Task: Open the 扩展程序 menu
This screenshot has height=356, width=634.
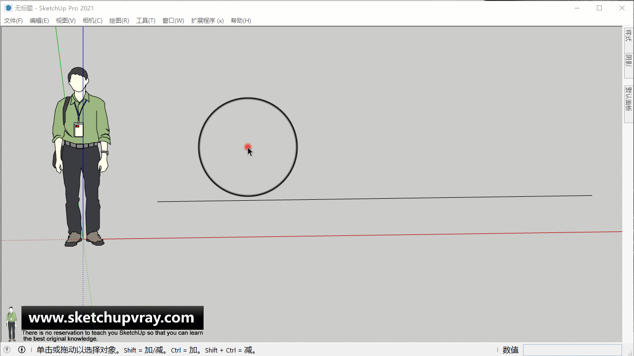Action: tap(207, 20)
